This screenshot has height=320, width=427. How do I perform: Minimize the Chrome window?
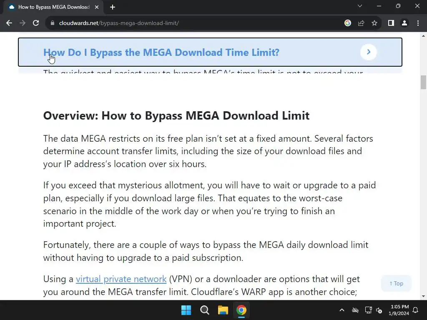(x=379, y=6)
